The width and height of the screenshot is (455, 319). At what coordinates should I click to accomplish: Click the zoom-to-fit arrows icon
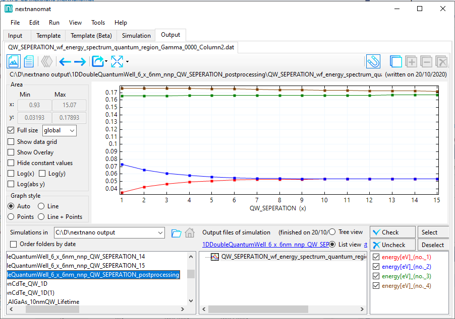[x=117, y=62]
